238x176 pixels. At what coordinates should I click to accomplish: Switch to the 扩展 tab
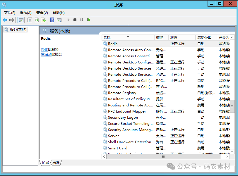point(45,163)
